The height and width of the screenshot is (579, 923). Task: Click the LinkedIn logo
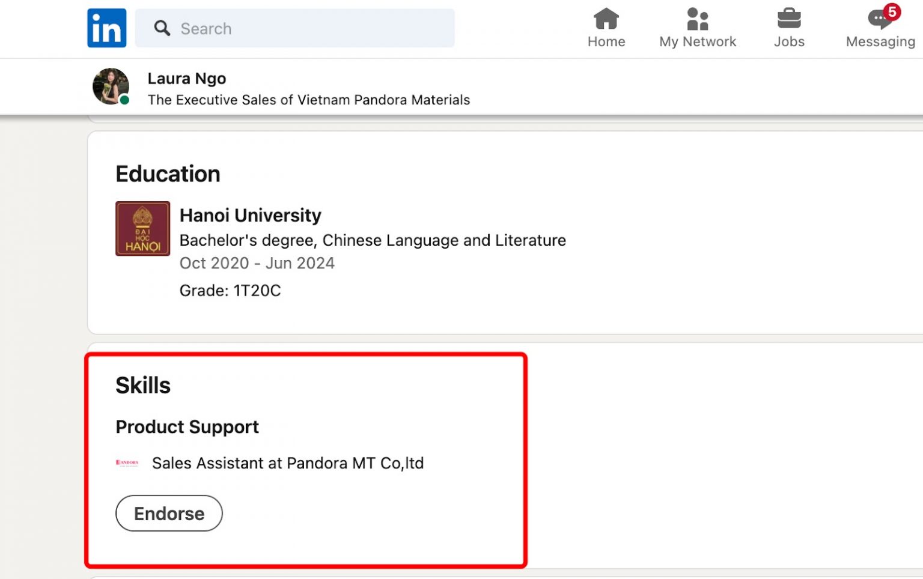pos(106,28)
